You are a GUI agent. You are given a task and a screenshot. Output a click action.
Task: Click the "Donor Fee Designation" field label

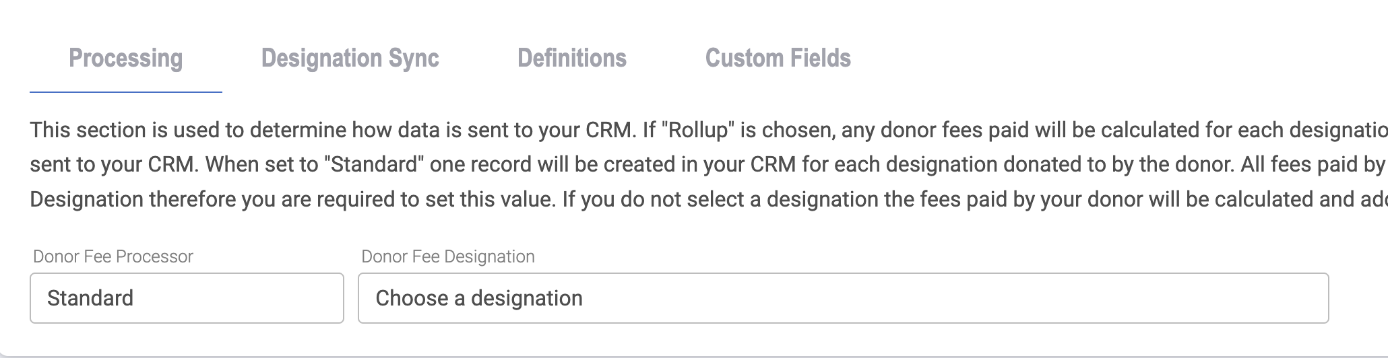[448, 256]
